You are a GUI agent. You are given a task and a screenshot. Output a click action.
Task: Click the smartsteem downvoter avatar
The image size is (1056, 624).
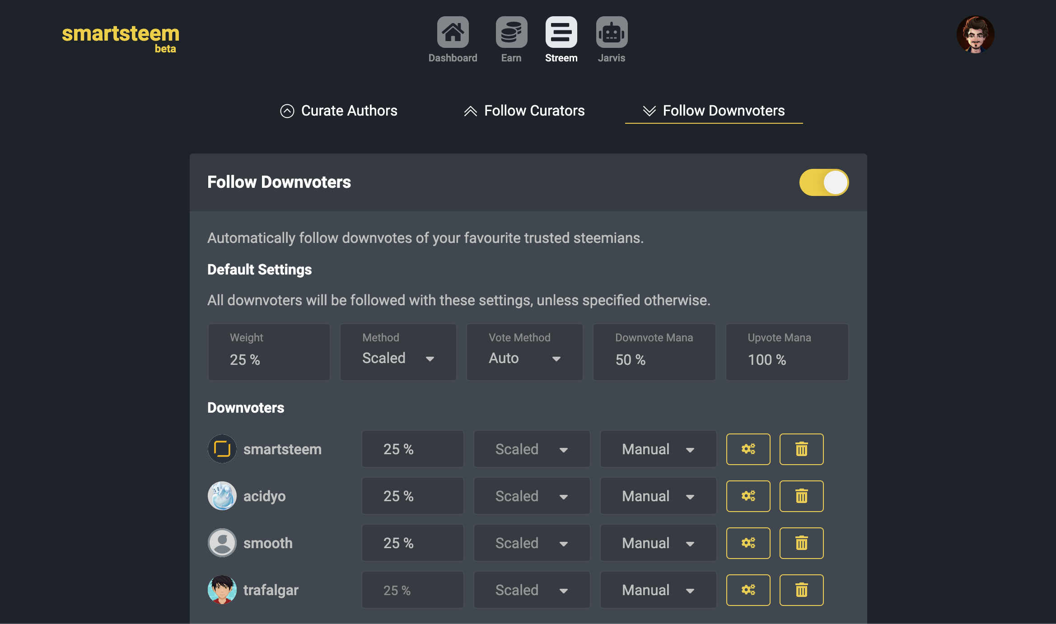coord(222,449)
